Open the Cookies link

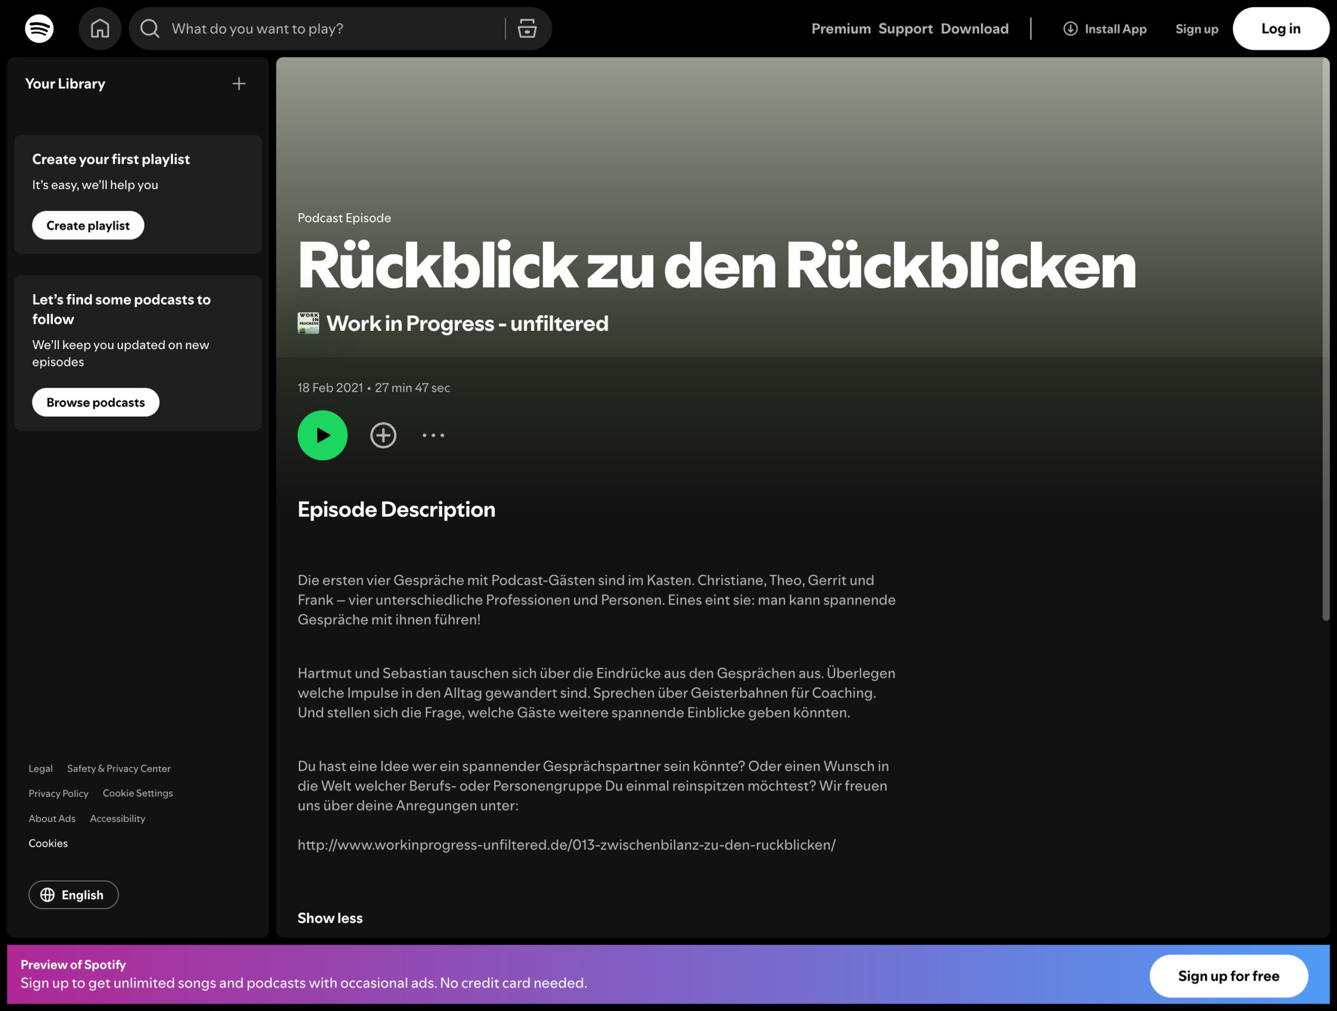49,843
